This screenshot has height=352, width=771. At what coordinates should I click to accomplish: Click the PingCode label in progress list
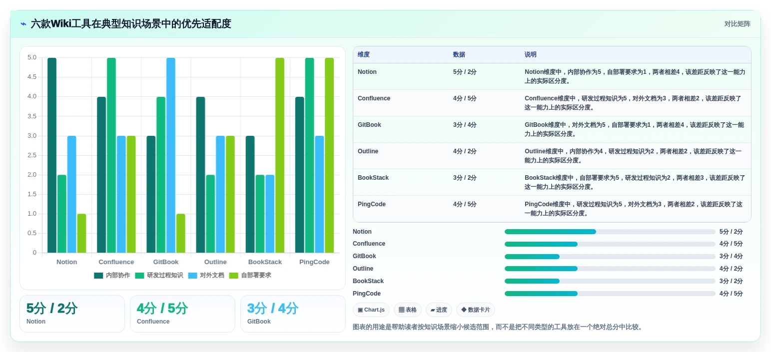[367, 294]
